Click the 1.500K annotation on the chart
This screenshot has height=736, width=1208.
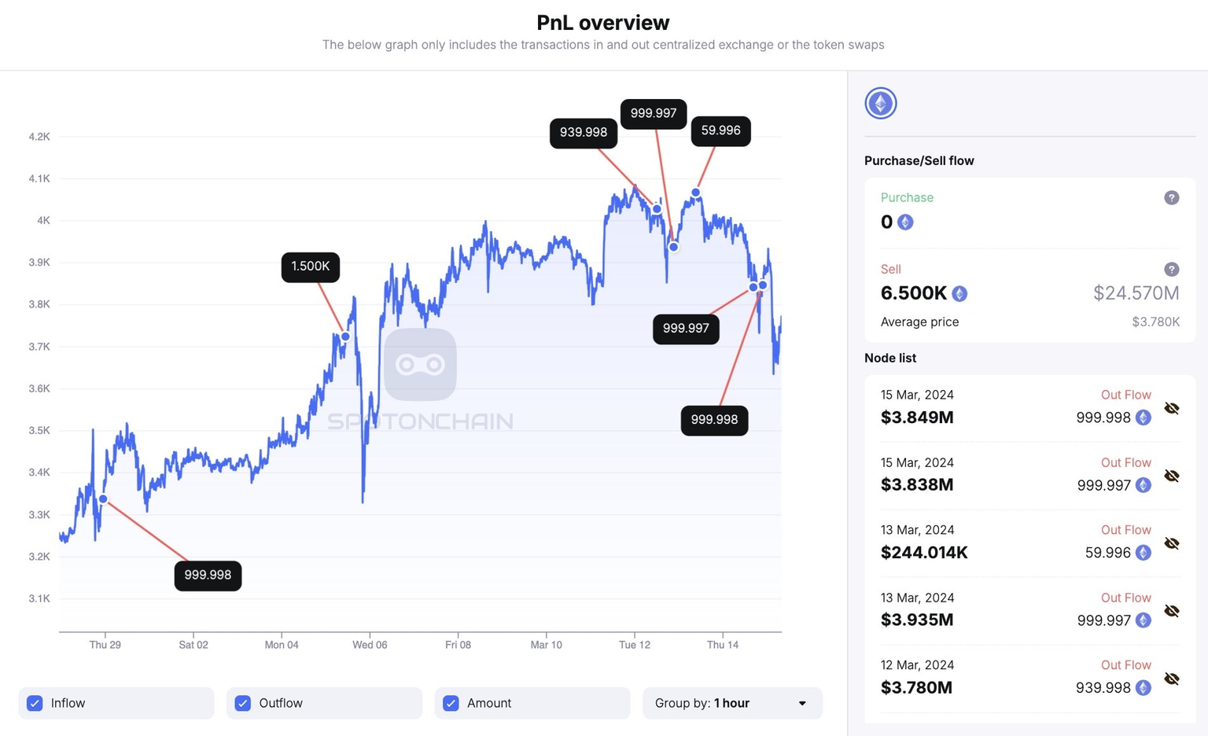(310, 267)
